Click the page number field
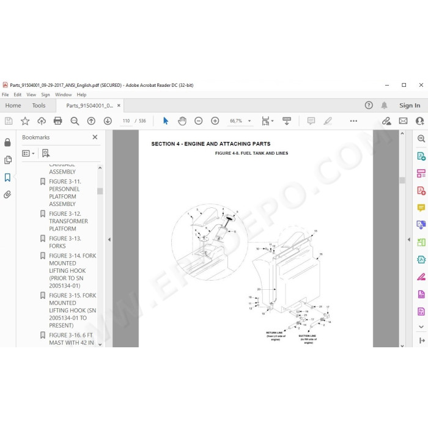This screenshot has width=428, height=428. coord(126,121)
